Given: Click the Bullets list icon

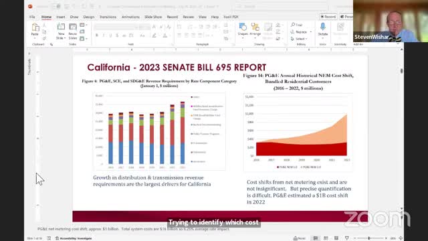Looking at the screenshot, I should click(x=179, y=27).
